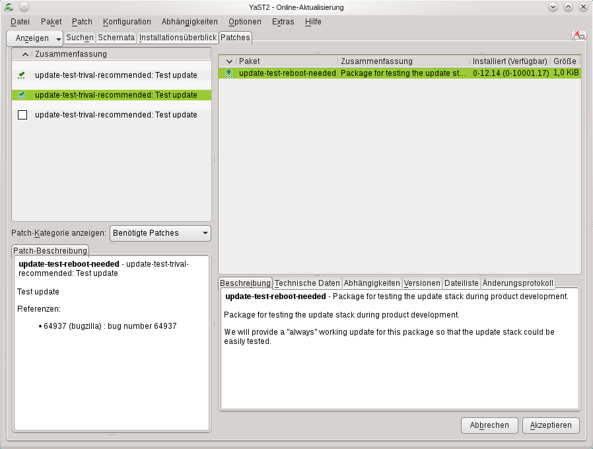
Task: Open the Abhängigkeiten menu
Action: pos(189,21)
